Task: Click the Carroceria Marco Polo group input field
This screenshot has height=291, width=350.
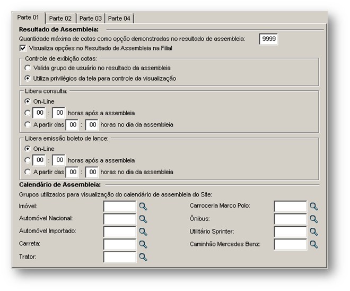Action: coord(291,206)
